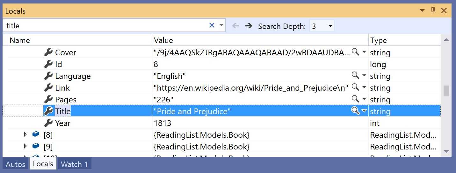
Task: Clear the search box with X
Action: (x=212, y=25)
